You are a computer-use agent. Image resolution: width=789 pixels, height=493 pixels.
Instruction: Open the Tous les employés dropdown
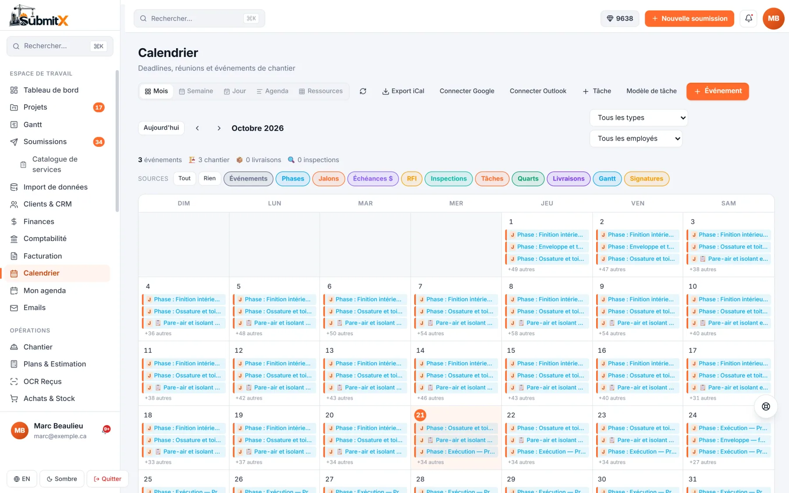click(636, 138)
